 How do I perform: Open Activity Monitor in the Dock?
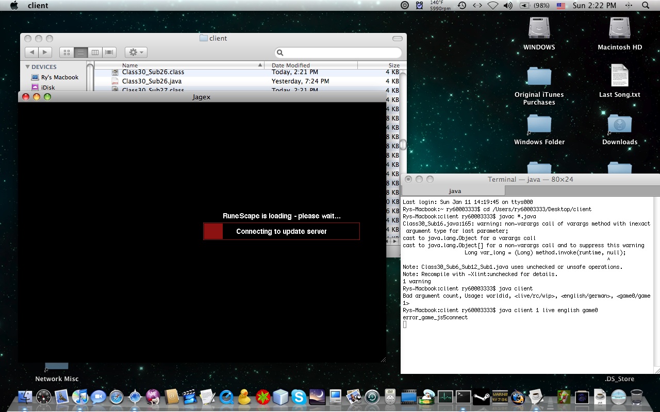click(445, 397)
